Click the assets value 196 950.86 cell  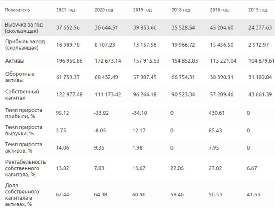tap(69, 61)
